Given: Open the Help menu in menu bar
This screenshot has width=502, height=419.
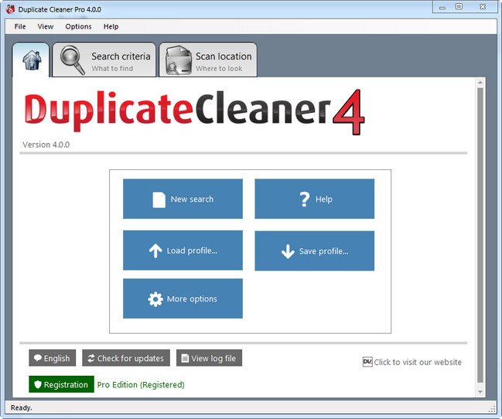Looking at the screenshot, I should point(111,26).
